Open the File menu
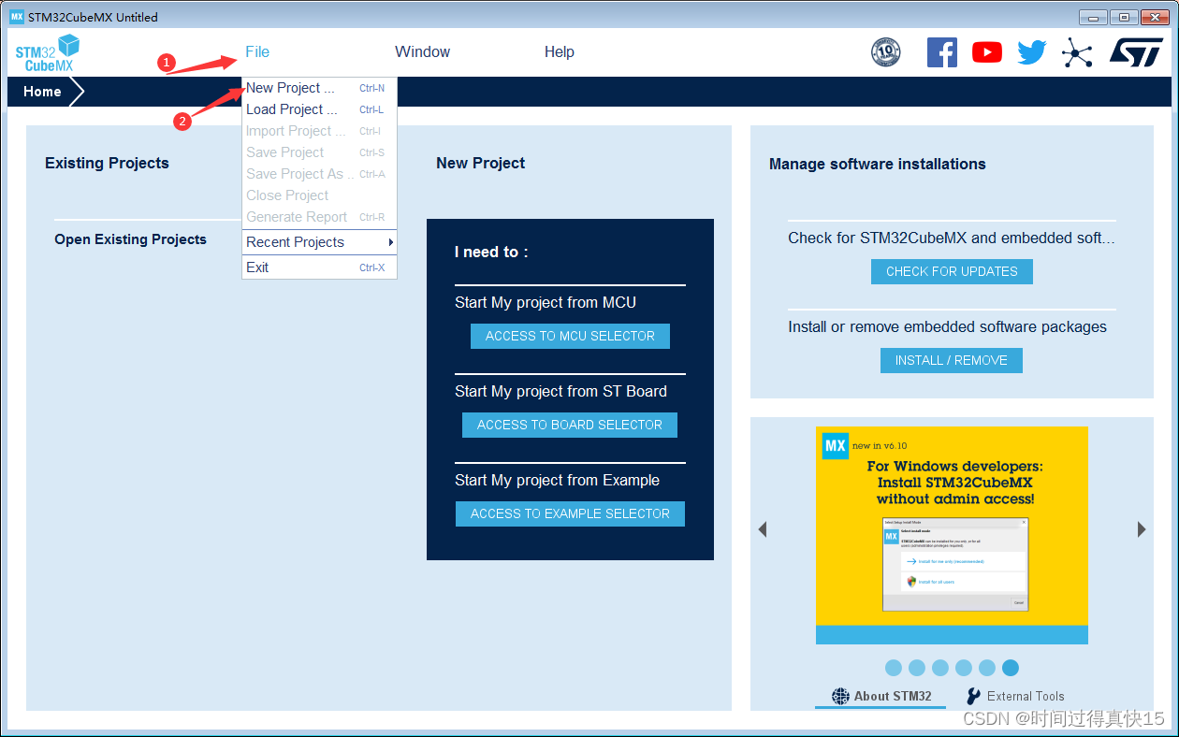The width and height of the screenshot is (1179, 737). click(x=257, y=52)
